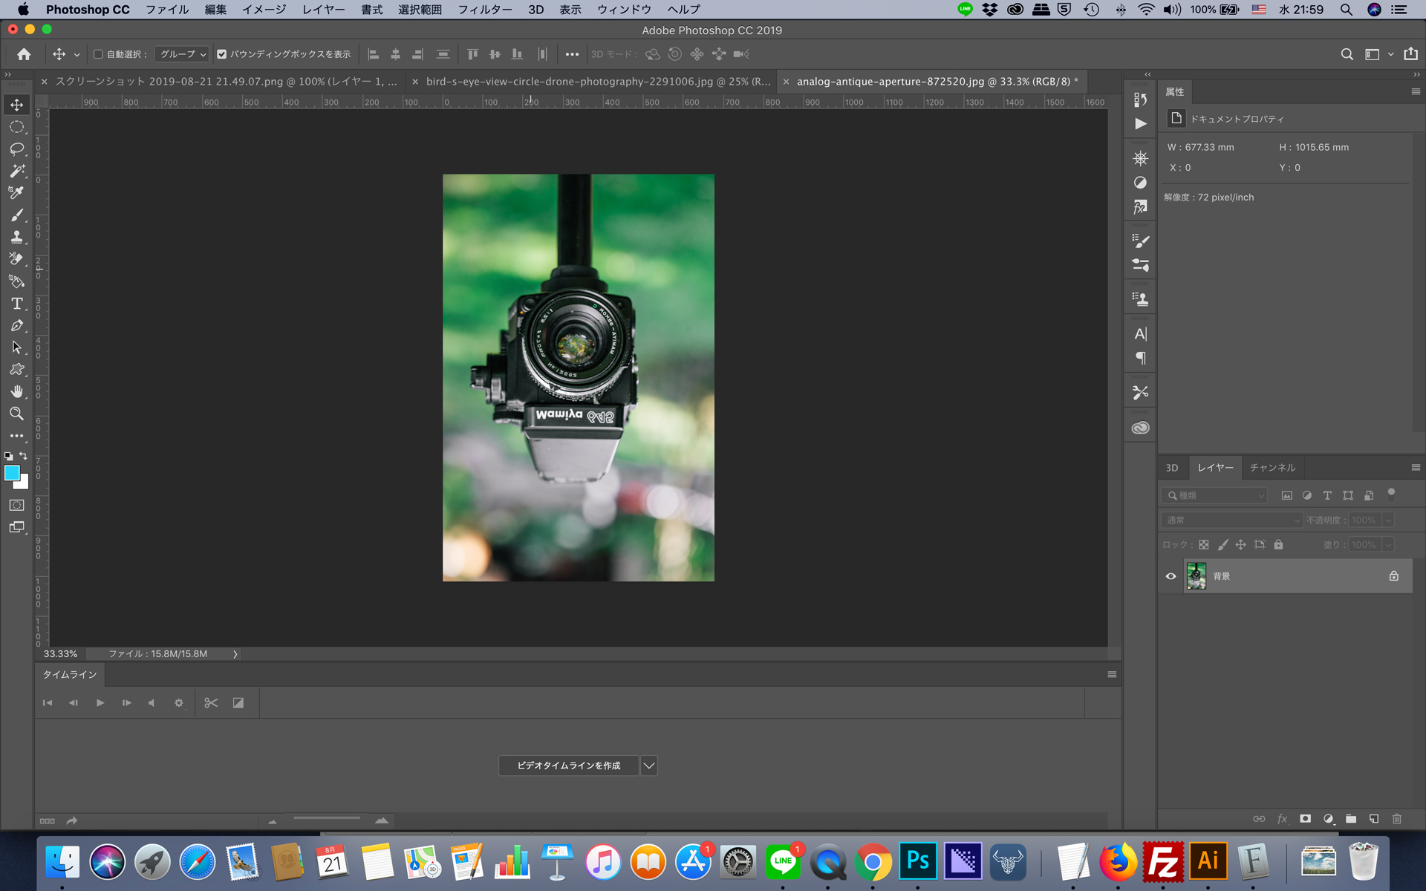The width and height of the screenshot is (1426, 891).
Task: Open the グループ auto-select dropdown
Action: 183,54
